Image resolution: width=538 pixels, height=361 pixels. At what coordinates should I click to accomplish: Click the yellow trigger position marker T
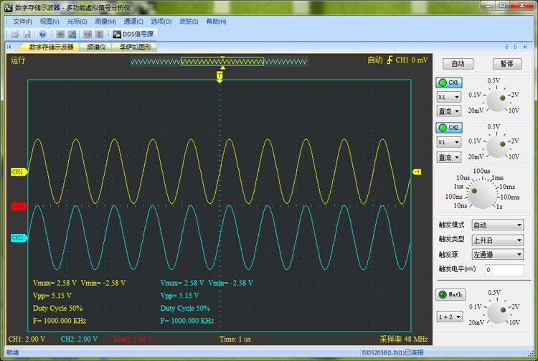tap(220, 75)
